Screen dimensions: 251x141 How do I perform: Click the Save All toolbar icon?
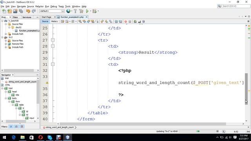[x=21, y=11]
